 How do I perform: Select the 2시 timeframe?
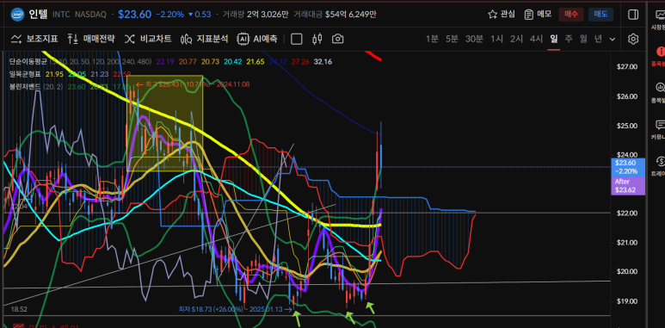point(516,39)
